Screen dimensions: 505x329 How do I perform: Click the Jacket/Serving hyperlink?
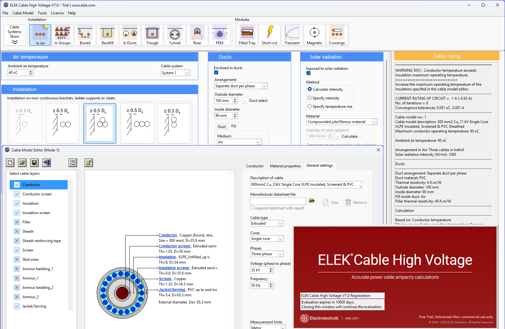coord(172,290)
